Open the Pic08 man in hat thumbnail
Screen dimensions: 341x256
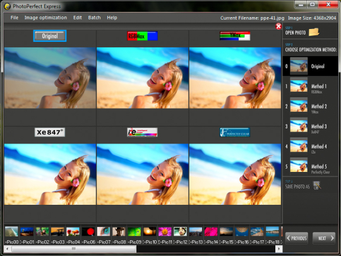point(119,231)
